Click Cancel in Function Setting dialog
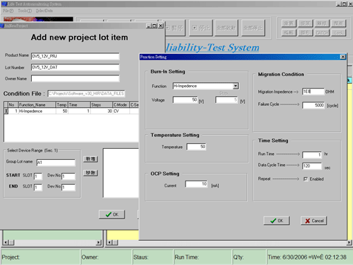This screenshot has height=265, width=353. tap(314, 221)
